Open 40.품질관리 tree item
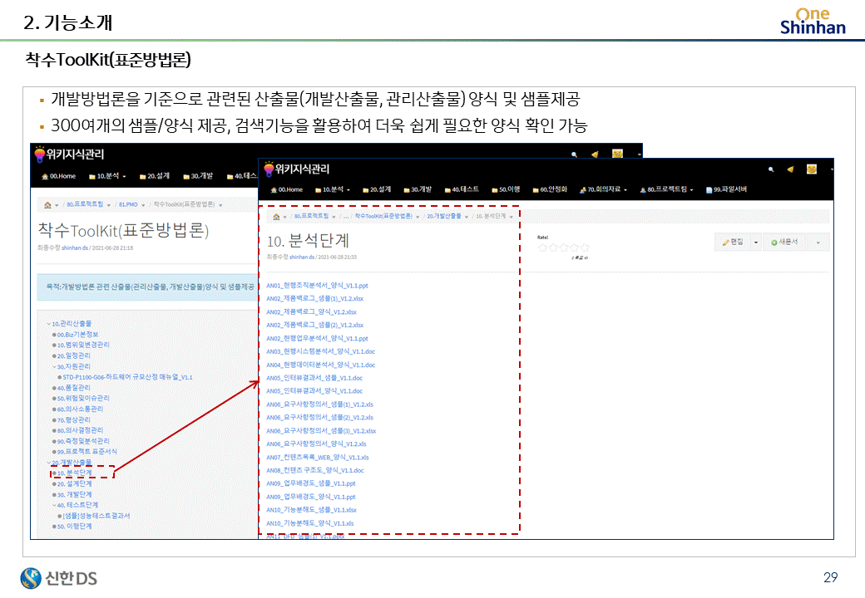865x598 pixels. tap(74, 388)
